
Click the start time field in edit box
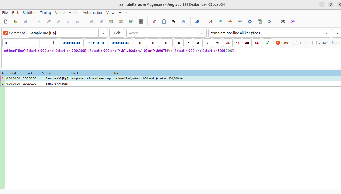point(71,43)
